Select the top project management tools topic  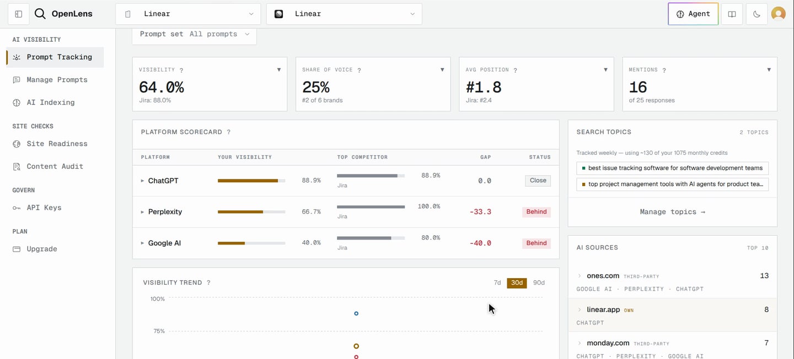tap(672, 184)
